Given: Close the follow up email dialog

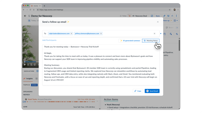Looking at the screenshot, I should 158,22.
